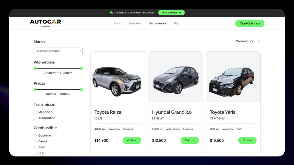Image resolution: width=294 pixels, height=165 pixels.
Task: Click the car icon in the top banner
Action: click(111, 13)
